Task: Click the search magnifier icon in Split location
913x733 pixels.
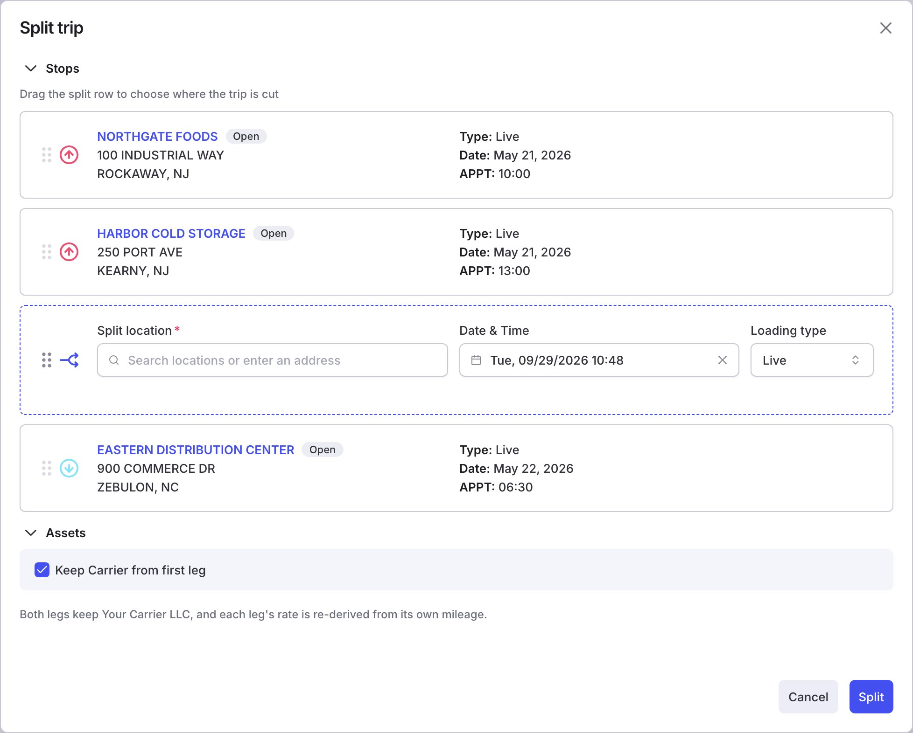Action: click(x=114, y=360)
